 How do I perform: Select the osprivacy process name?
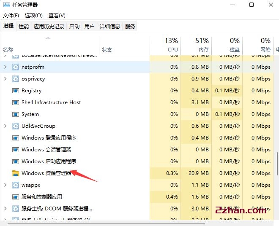33,79
